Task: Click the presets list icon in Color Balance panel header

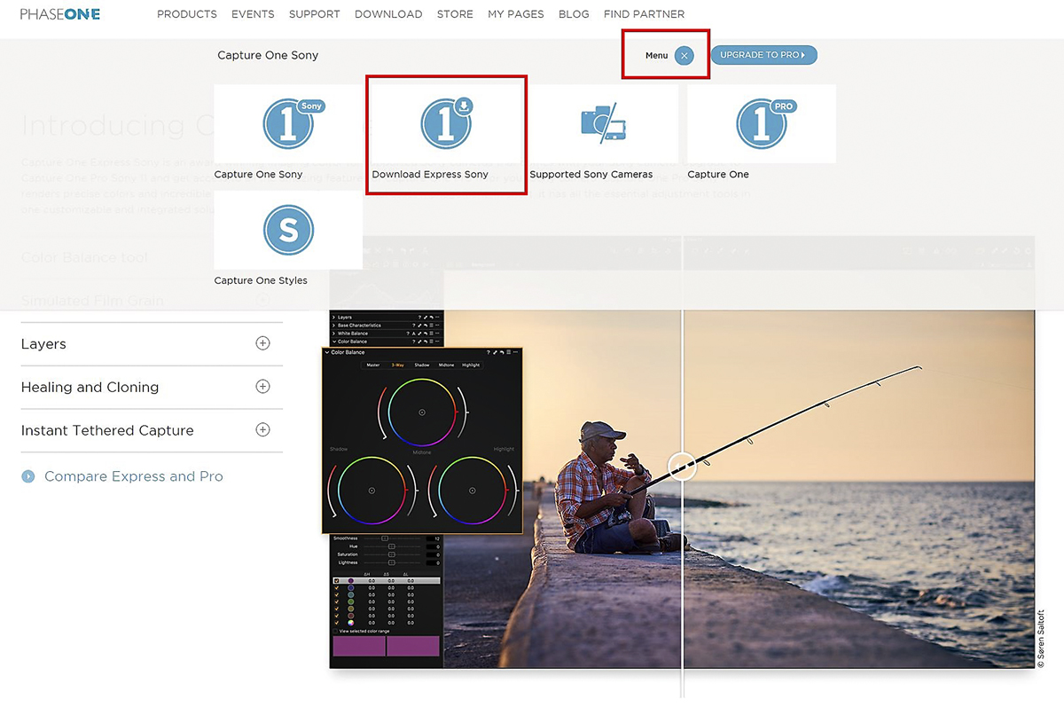Action: pyautogui.click(x=509, y=352)
